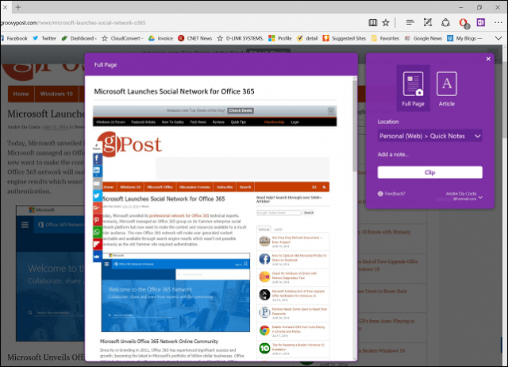Click LinkedIn share icon in preview
The height and width of the screenshot is (367, 508).
click(97, 171)
